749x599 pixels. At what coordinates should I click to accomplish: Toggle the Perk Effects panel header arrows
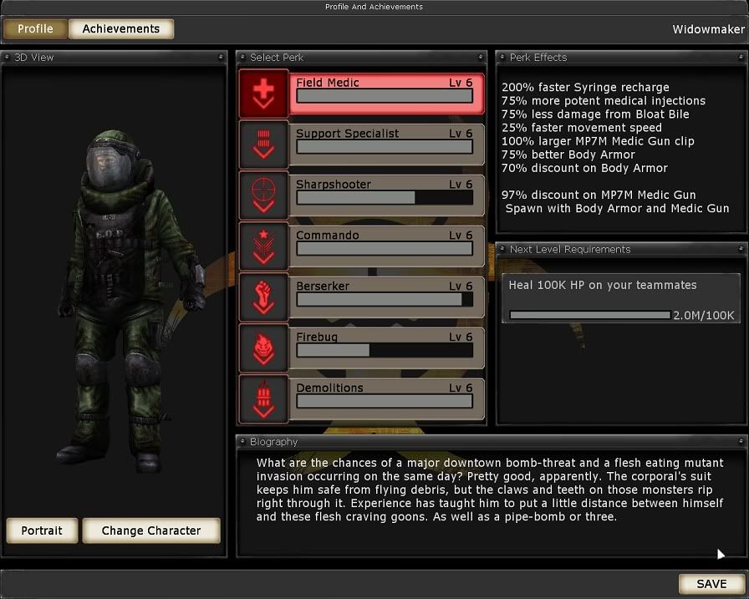pyautogui.click(x=740, y=58)
